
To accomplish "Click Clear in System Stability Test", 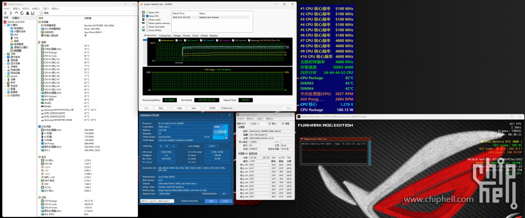I will click(180, 108).
